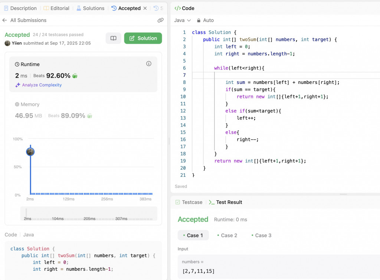The height and width of the screenshot is (280, 380).
Task: Click the lock icon beside Auto
Action: (x=199, y=20)
